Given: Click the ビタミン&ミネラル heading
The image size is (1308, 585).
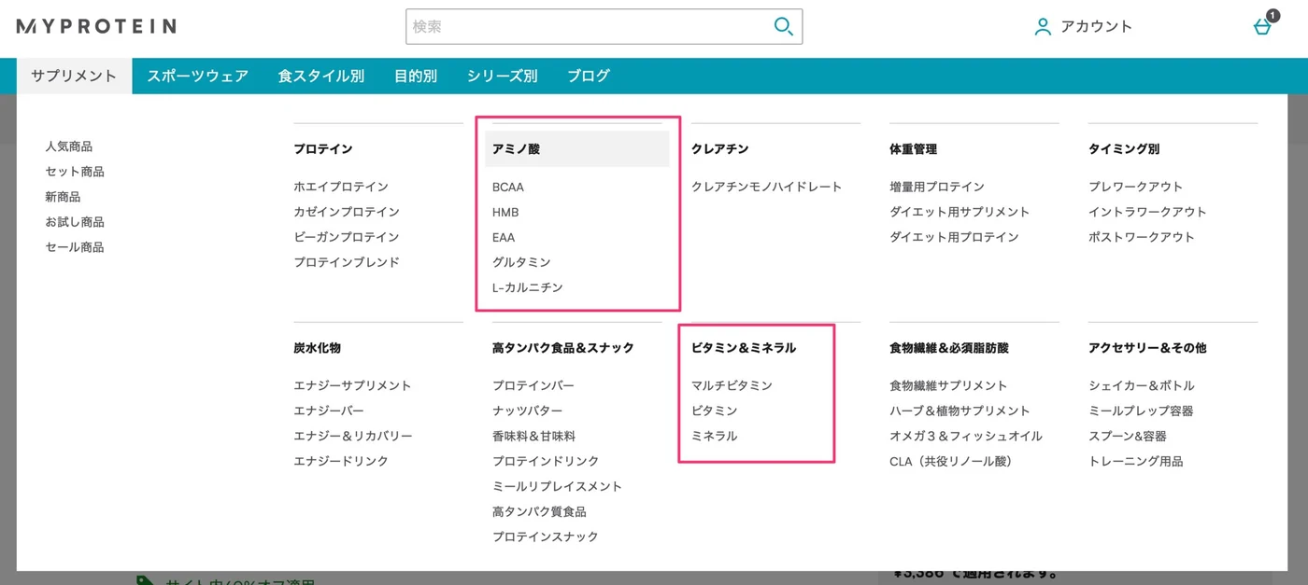Looking at the screenshot, I should click(x=744, y=348).
